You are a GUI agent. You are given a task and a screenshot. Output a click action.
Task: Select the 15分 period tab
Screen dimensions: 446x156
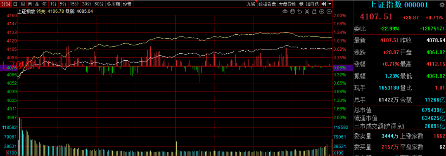click(x=74, y=4)
